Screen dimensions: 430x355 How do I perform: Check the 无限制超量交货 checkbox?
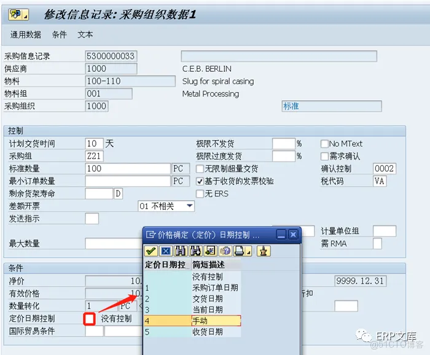[200, 169]
